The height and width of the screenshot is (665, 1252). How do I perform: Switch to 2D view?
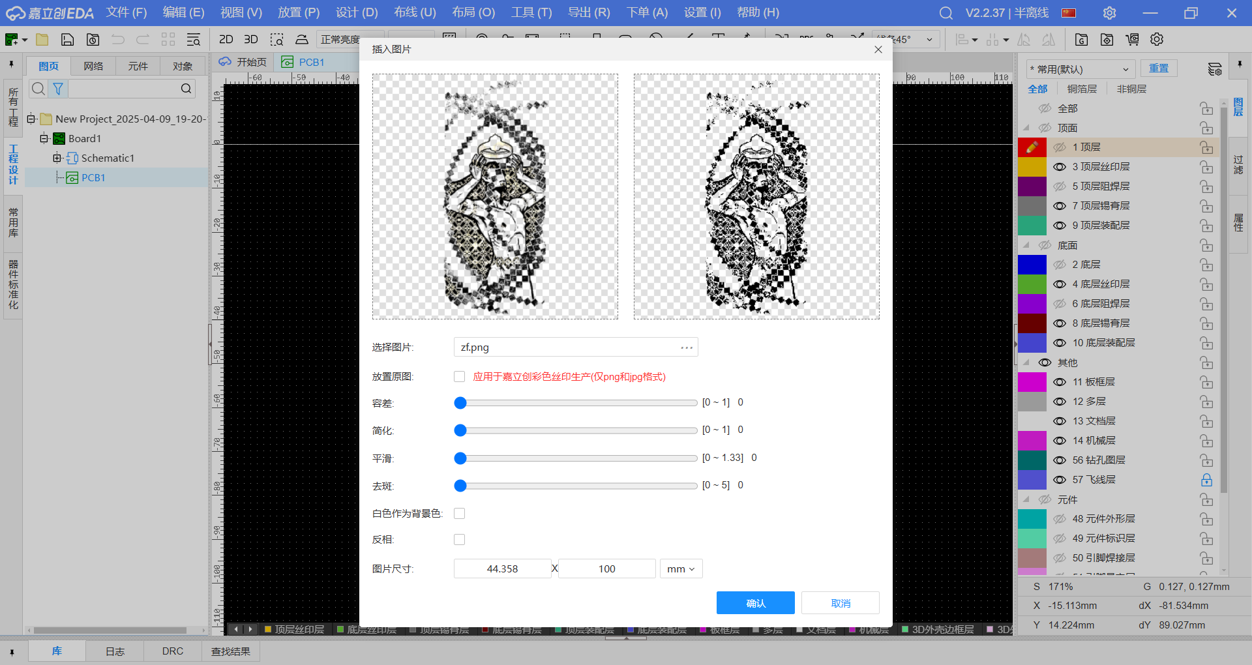click(226, 39)
